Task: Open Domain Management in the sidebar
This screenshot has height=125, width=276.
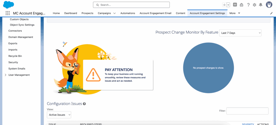Action: (20, 37)
